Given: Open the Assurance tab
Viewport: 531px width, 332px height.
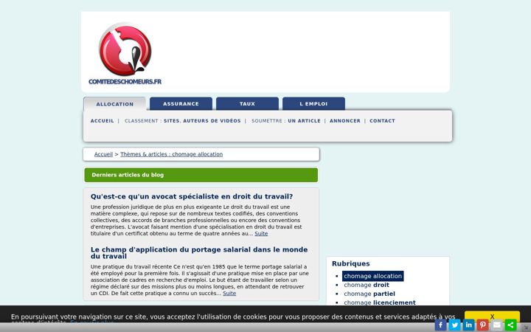Looking at the screenshot, I should point(181,104).
